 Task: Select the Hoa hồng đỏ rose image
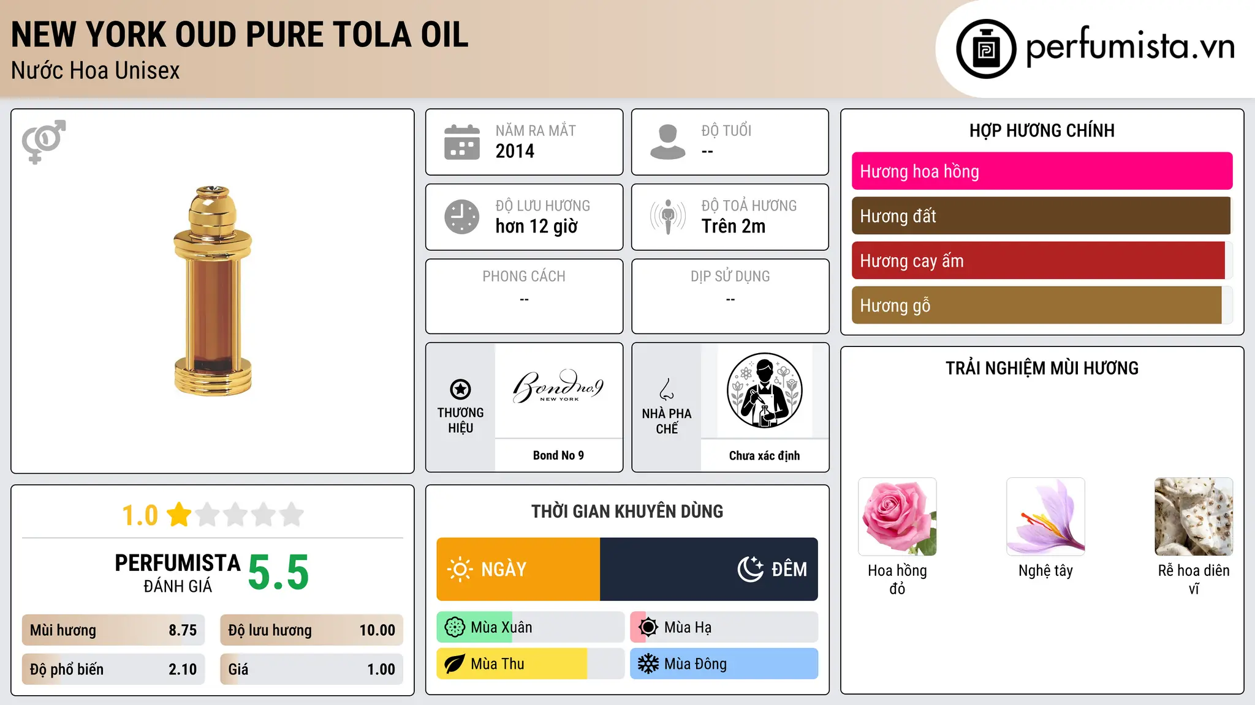(x=897, y=517)
